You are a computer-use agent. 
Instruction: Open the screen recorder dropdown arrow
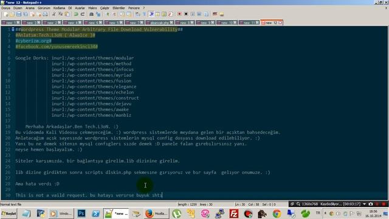coord(364,204)
